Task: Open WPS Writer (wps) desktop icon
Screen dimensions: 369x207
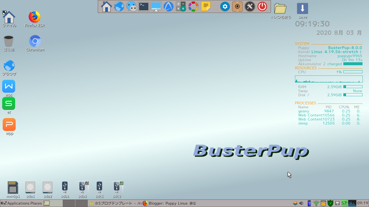Action: coord(9,86)
